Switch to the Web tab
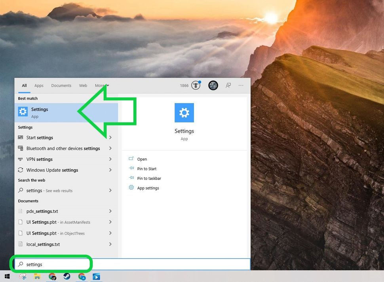 click(83, 86)
